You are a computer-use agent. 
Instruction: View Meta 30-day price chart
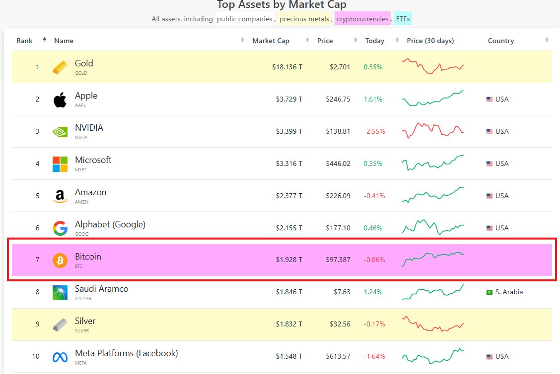tap(433, 356)
